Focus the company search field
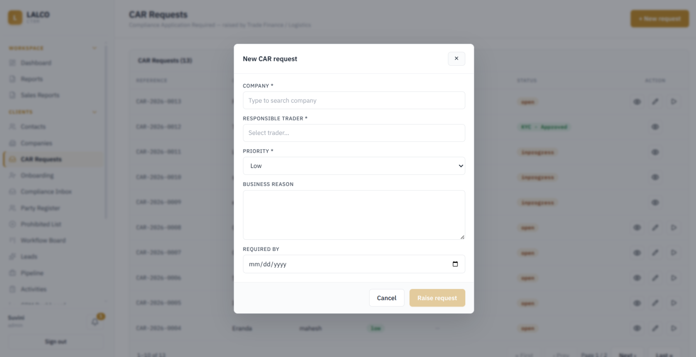 354,101
